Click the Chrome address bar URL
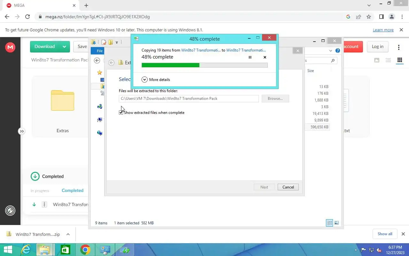 97,17
